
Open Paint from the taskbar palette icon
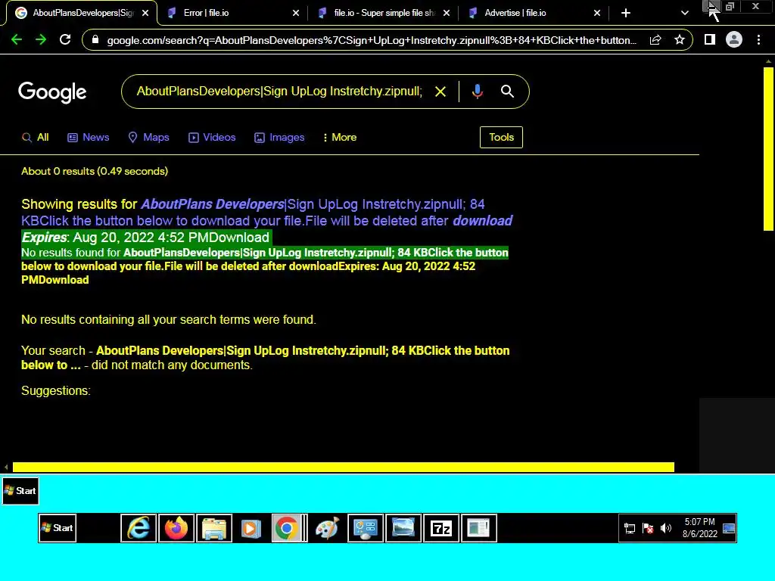(327, 528)
